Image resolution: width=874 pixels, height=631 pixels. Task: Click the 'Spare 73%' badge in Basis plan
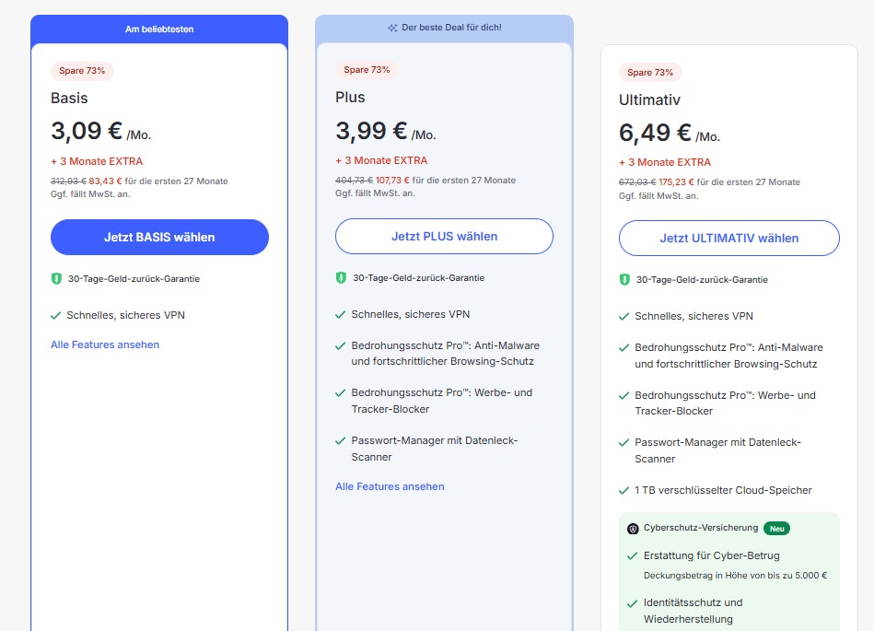pyautogui.click(x=82, y=71)
